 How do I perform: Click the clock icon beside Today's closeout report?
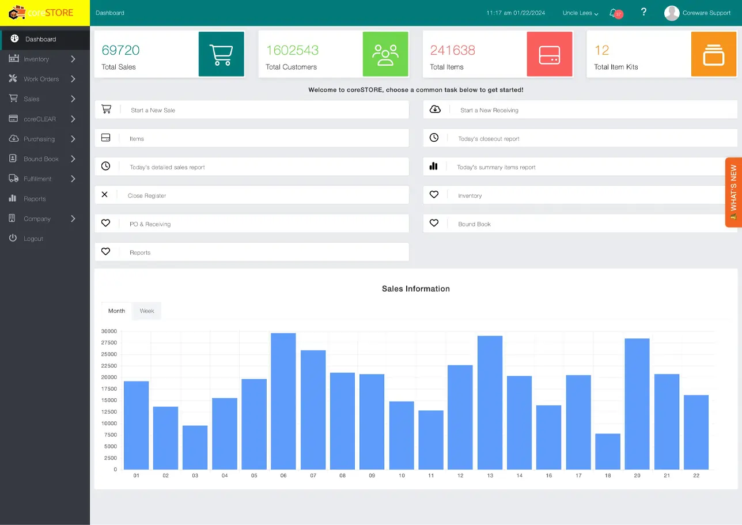click(434, 138)
